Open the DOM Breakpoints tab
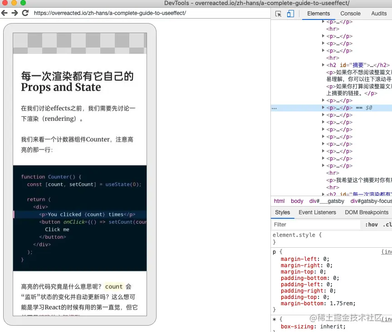The height and width of the screenshot is (332, 392). click(x=367, y=212)
